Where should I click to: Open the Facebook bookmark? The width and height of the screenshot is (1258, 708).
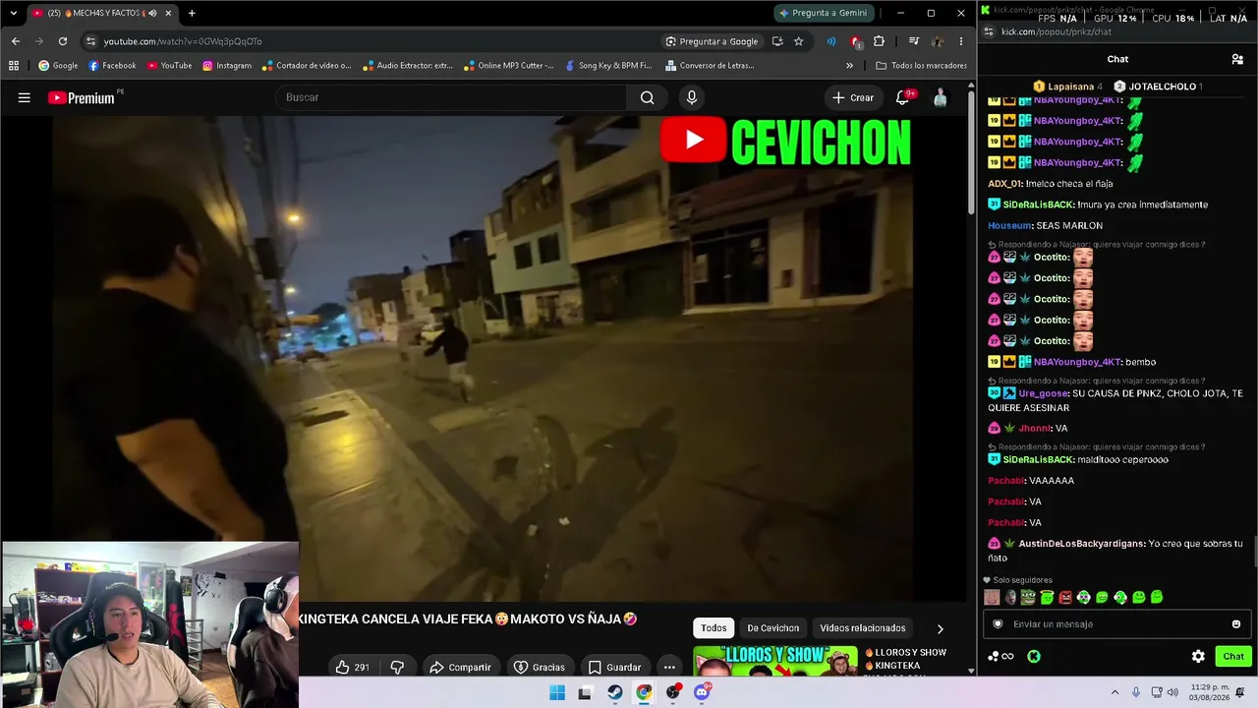112,66
